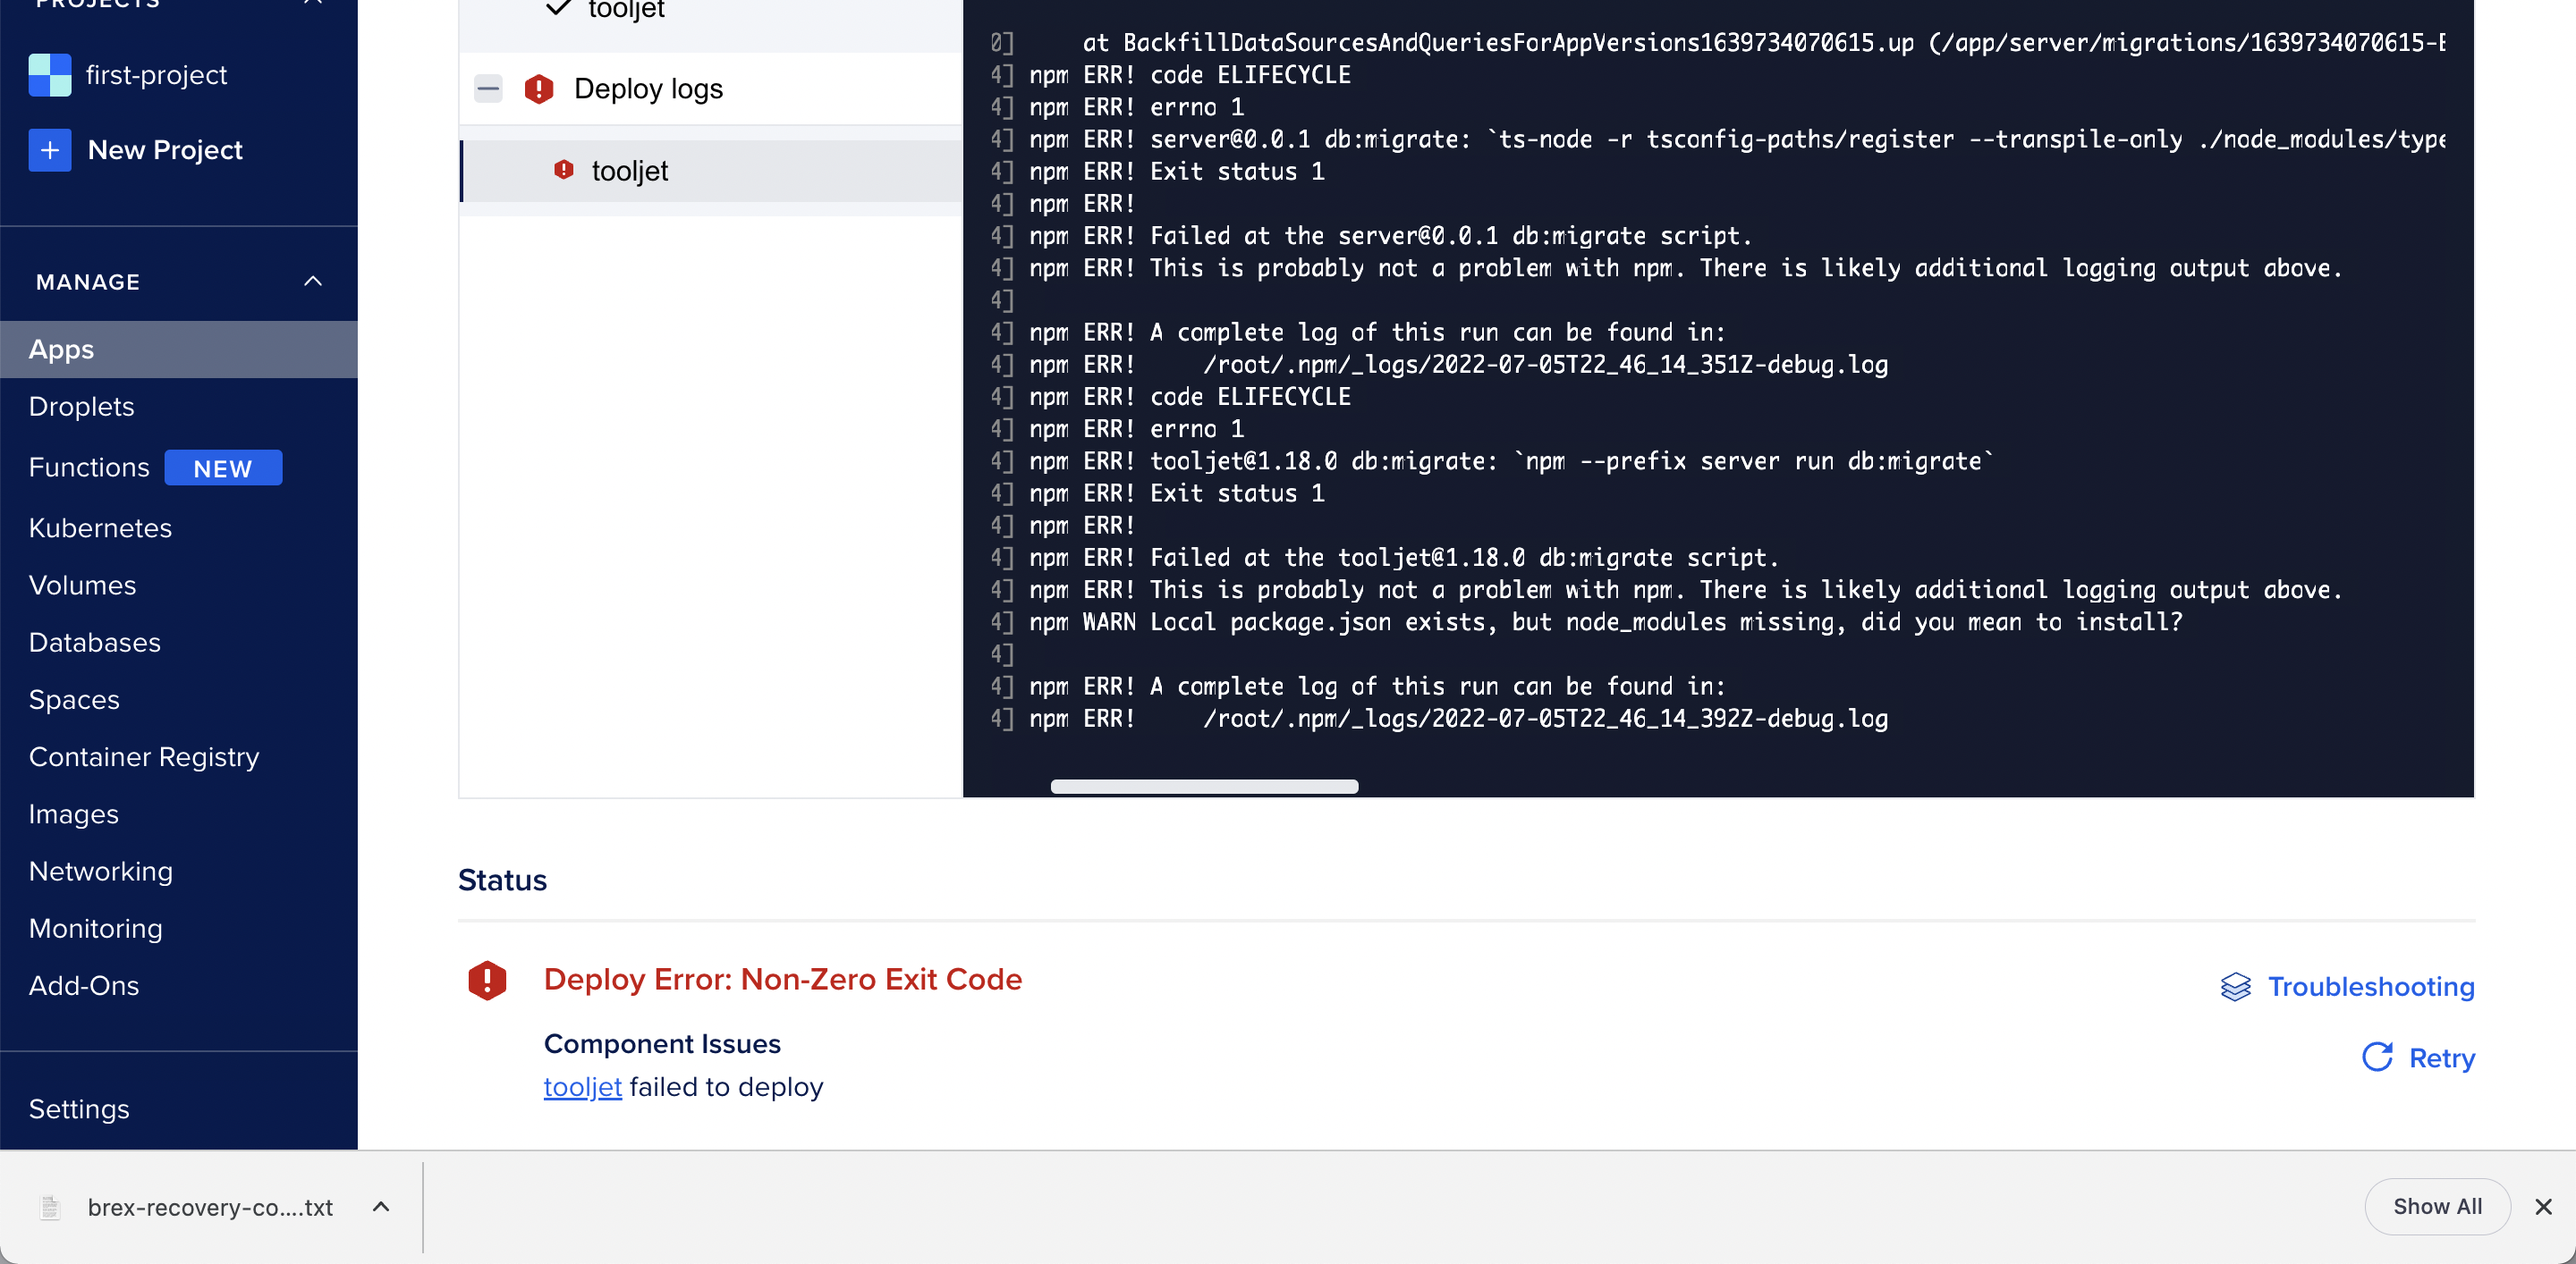Select the tooljet deploy log entry
This screenshot has width=2576, height=1264.
[x=629, y=170]
